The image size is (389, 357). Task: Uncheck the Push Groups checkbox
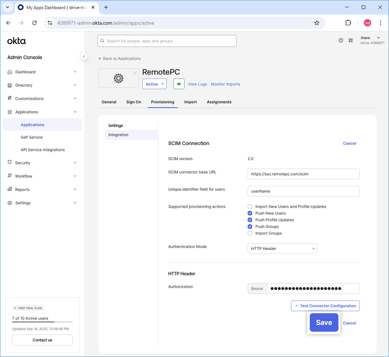pos(250,227)
